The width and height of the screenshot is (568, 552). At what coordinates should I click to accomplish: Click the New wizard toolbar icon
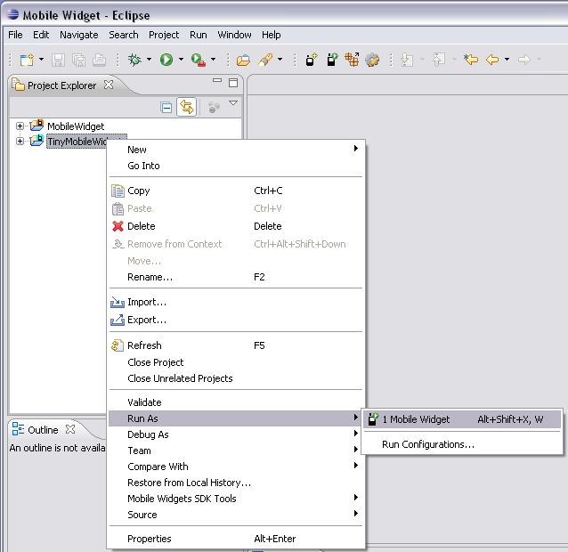click(26, 60)
